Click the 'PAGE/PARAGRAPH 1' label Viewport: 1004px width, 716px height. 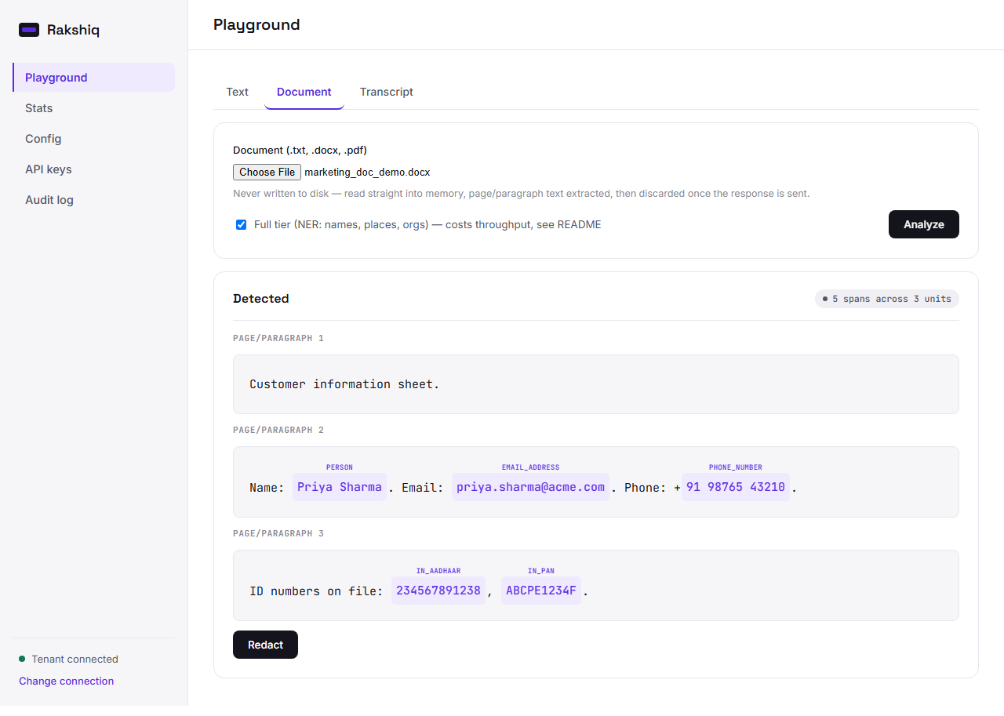tap(278, 339)
